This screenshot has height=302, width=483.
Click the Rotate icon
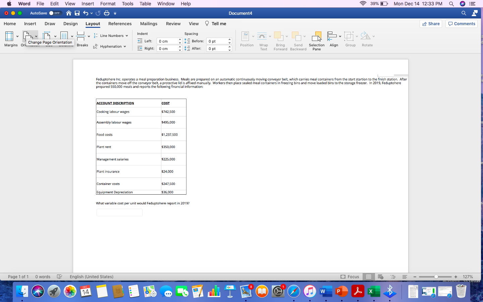(365, 37)
